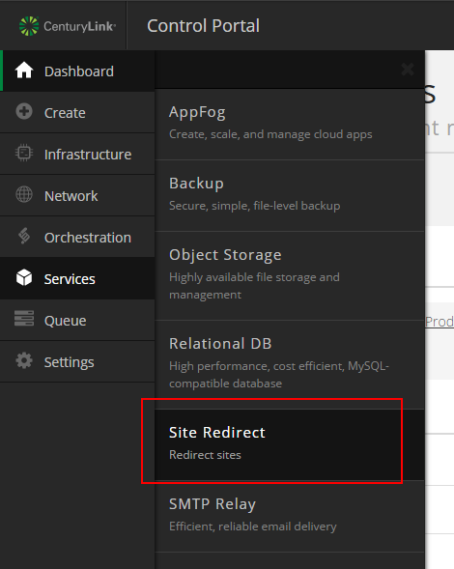Screen dimensions: 454x569
Task: Open the Orchestration menu item
Action: [77, 237]
